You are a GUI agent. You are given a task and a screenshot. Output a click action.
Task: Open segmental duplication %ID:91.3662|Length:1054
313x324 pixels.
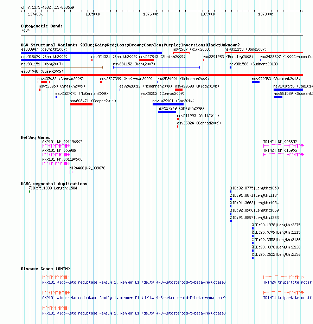(255, 203)
